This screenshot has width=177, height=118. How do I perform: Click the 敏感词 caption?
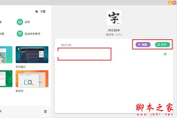click(x=19, y=91)
